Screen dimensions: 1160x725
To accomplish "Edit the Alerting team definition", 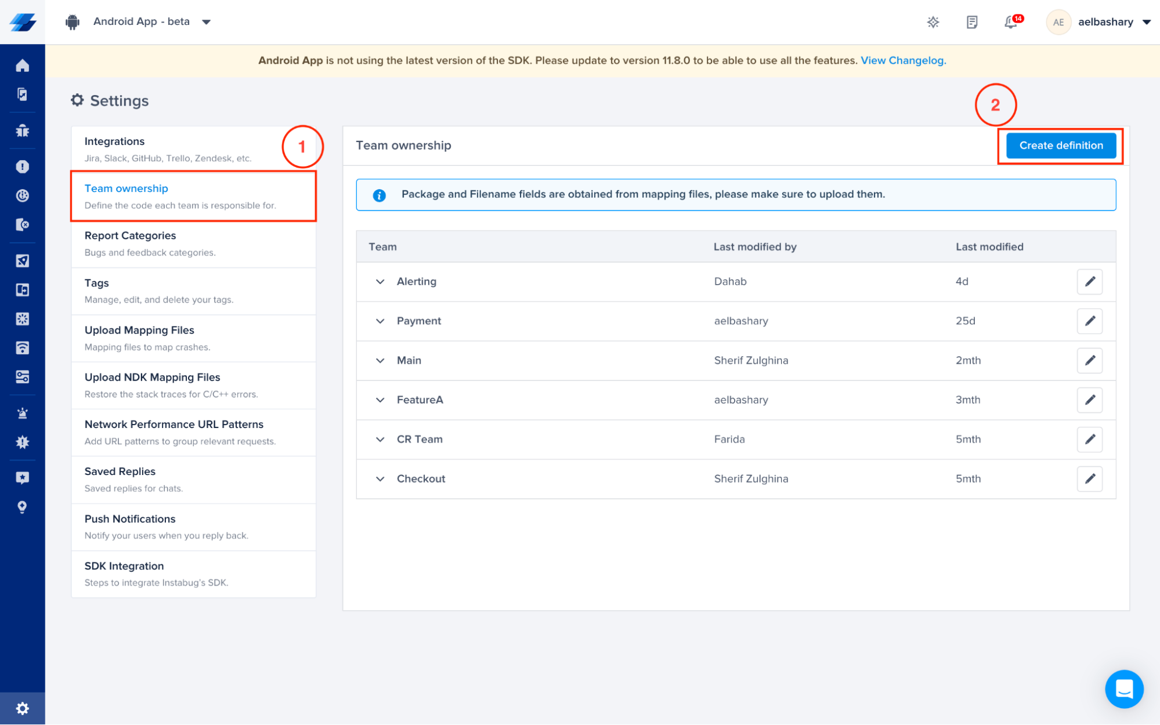I will [x=1089, y=281].
